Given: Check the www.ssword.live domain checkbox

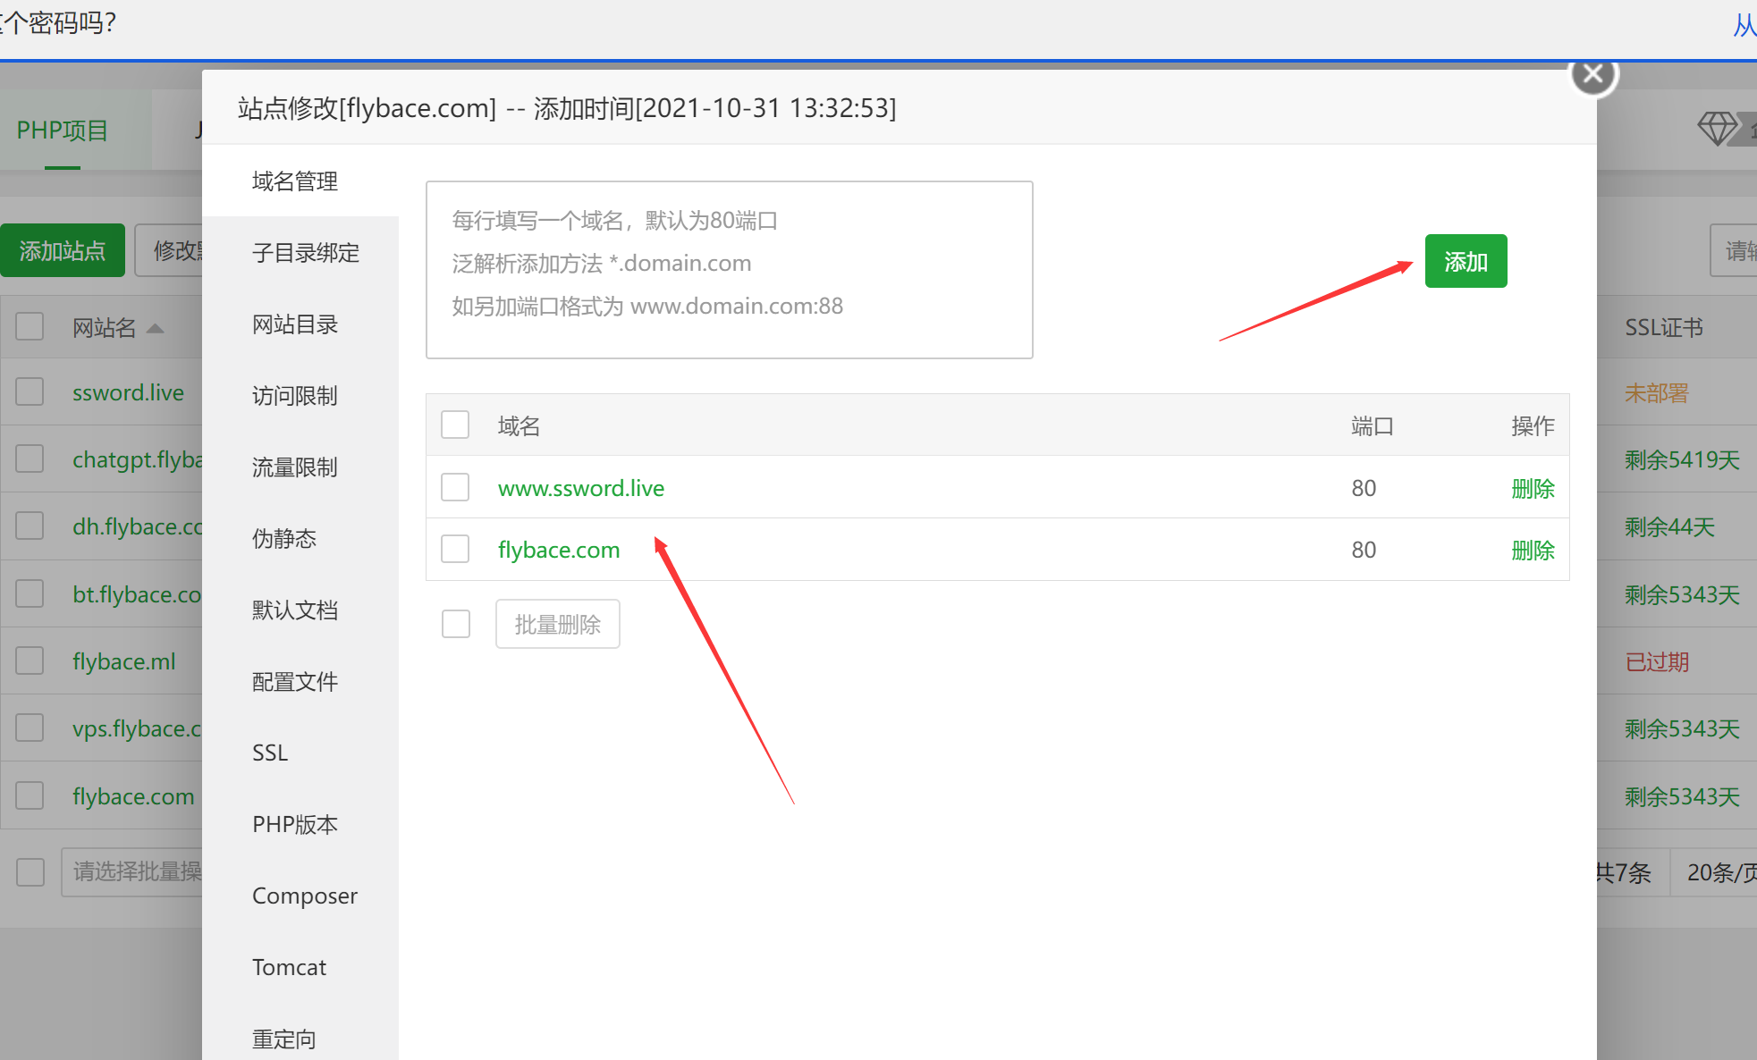Looking at the screenshot, I should point(455,487).
